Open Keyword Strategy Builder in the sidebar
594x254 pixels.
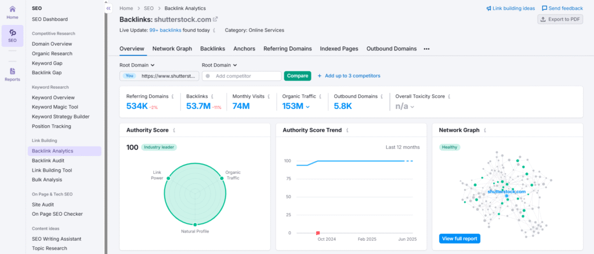click(x=60, y=117)
